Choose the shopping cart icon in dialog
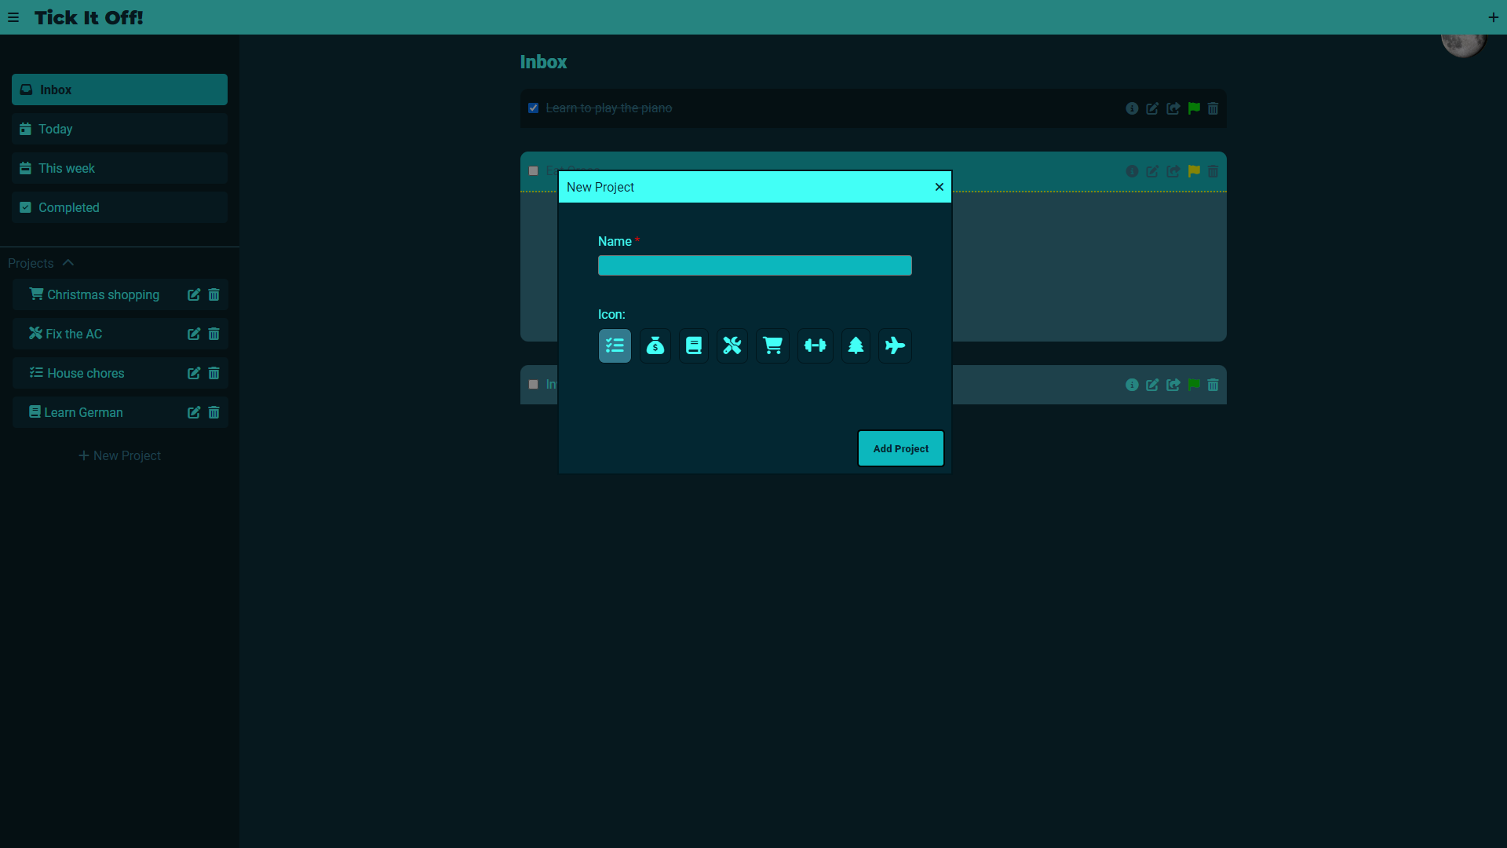The width and height of the screenshot is (1507, 848). coord(773,345)
